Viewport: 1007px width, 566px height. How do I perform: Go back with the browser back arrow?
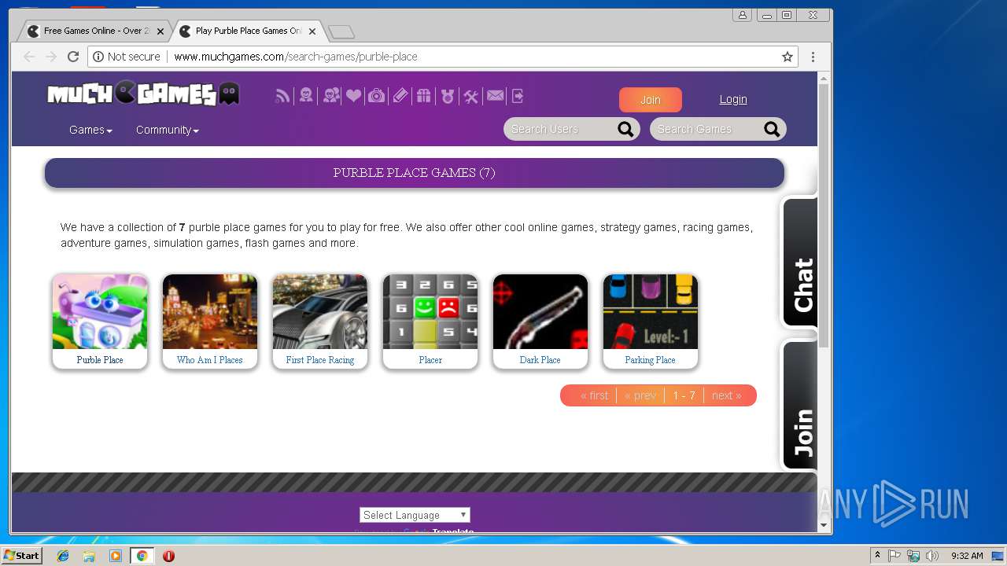tap(29, 57)
